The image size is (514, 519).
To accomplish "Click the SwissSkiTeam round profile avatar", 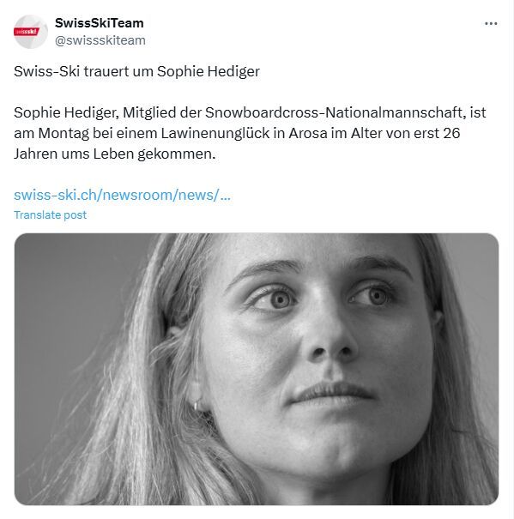I will point(31,32).
